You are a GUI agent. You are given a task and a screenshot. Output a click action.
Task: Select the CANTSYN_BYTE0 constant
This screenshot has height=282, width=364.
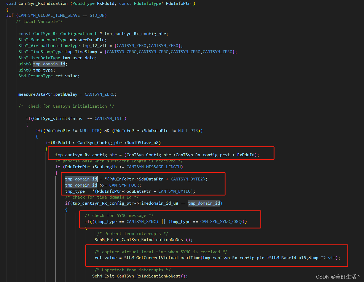point(175,191)
